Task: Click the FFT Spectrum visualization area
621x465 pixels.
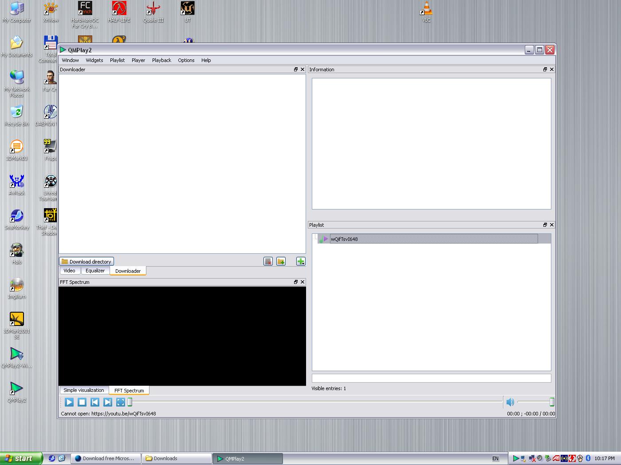Action: click(x=182, y=336)
